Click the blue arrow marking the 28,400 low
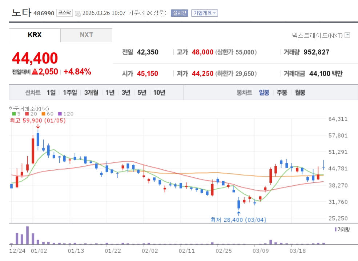358x261 pixels. [238, 213]
